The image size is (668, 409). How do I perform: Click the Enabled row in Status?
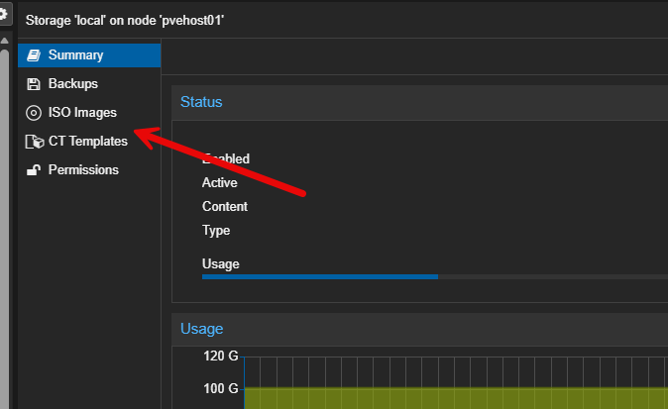(x=226, y=158)
